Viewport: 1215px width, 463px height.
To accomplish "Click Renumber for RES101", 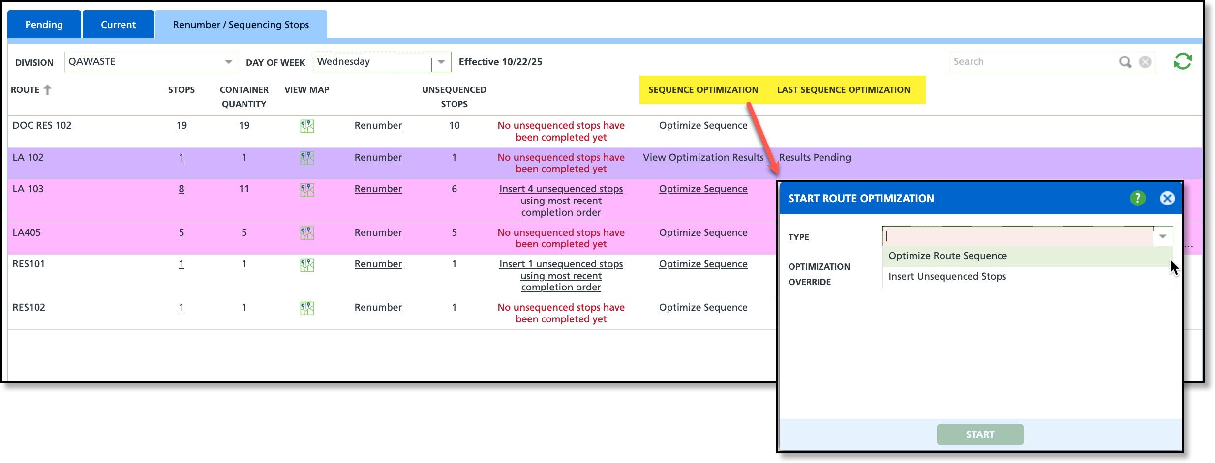I will coord(378,264).
